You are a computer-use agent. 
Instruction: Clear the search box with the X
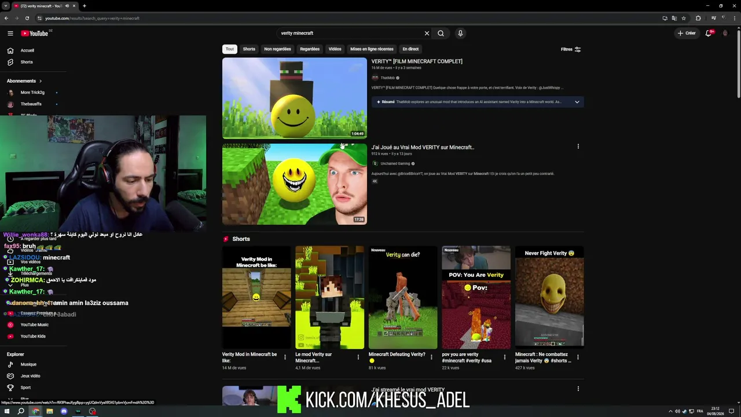point(427,33)
